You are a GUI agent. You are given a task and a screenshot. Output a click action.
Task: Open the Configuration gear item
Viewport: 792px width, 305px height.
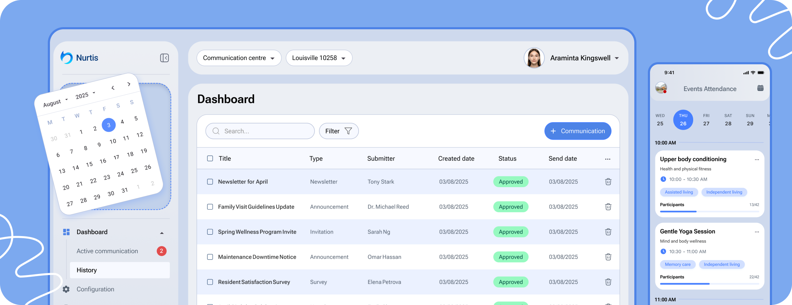95,289
